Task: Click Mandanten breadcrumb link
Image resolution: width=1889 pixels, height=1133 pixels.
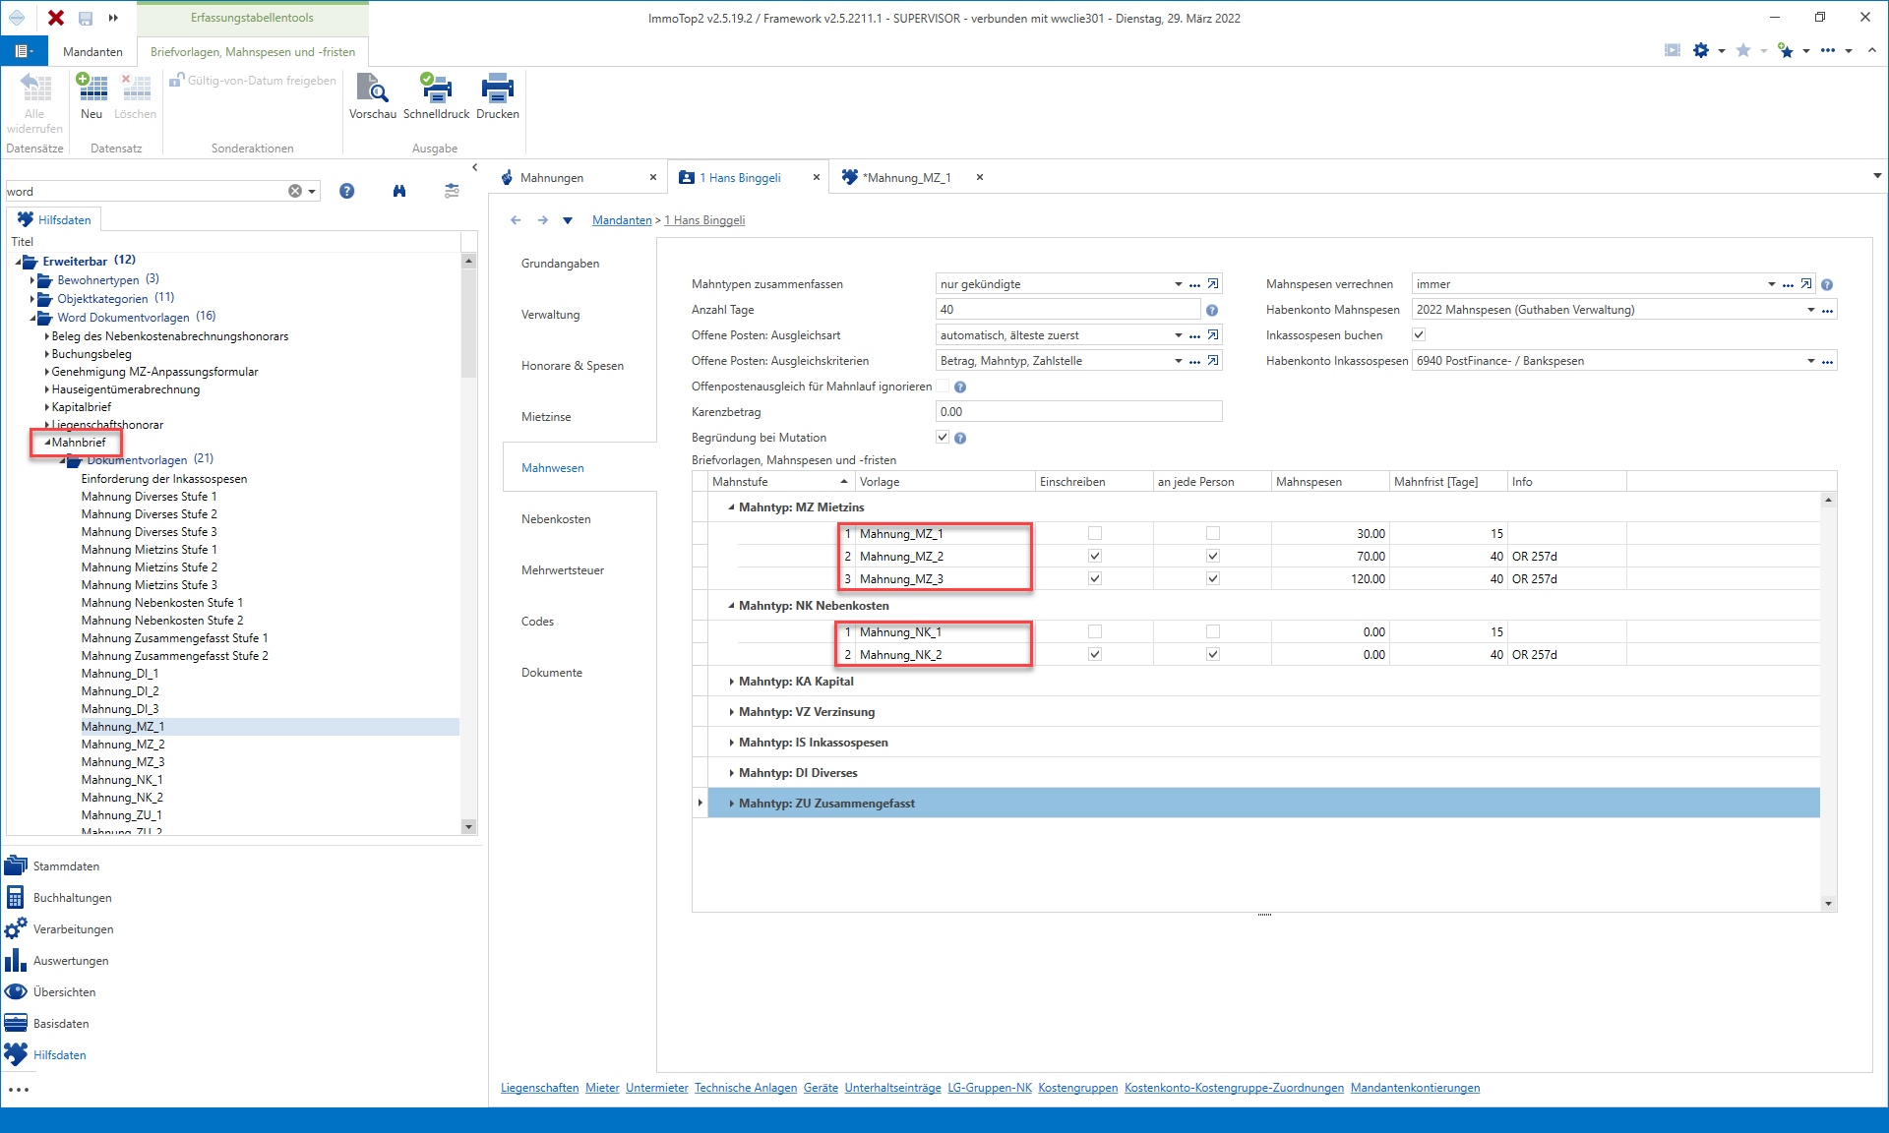Action: pos(622,220)
